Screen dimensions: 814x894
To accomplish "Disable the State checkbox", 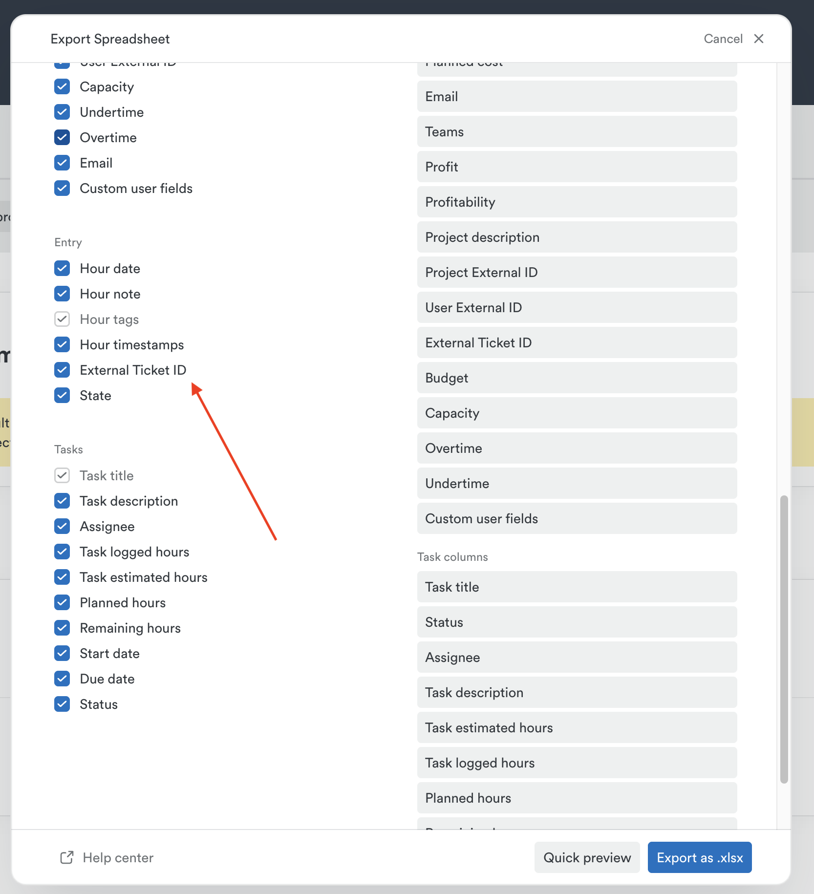I will [62, 395].
